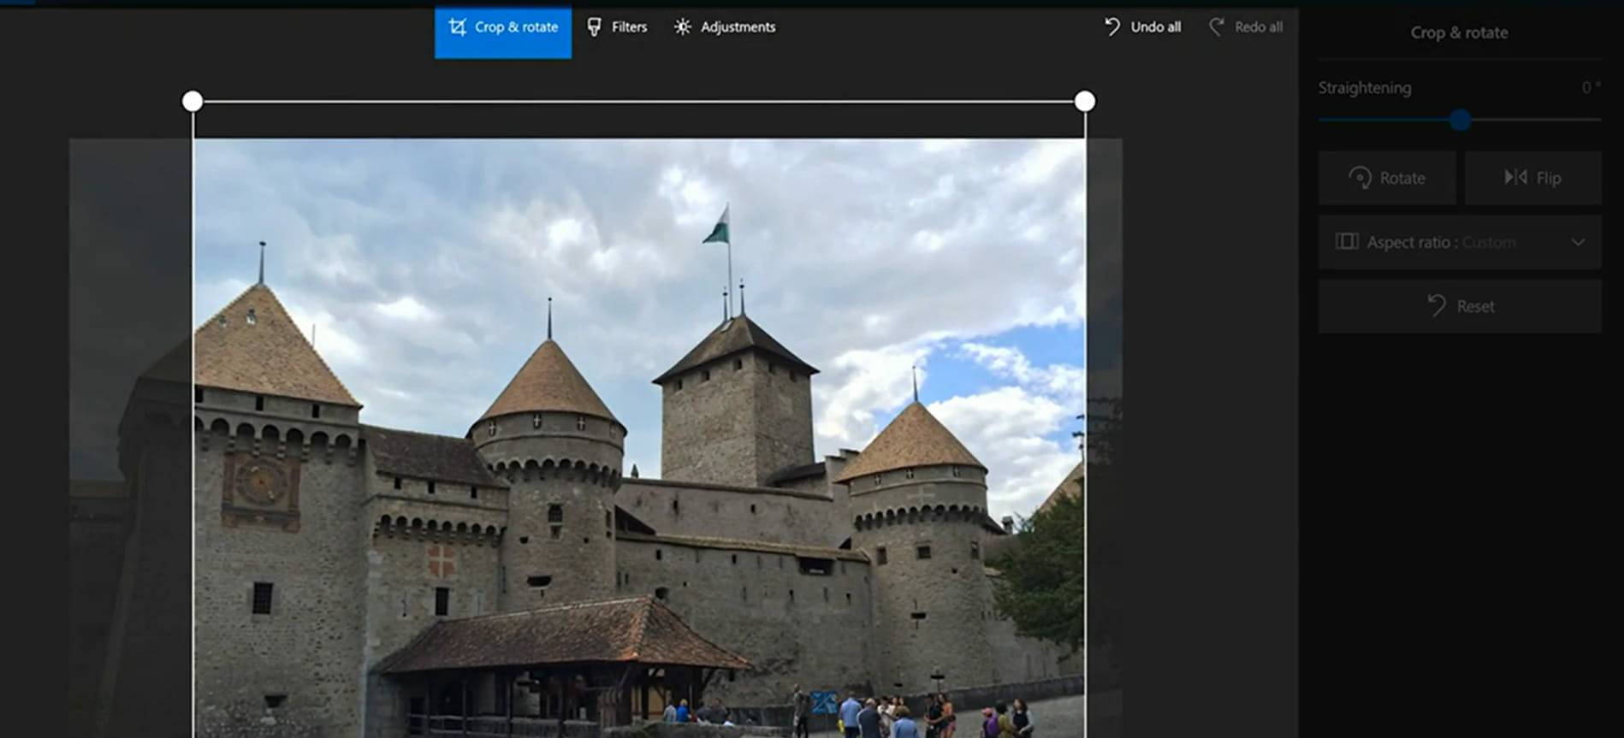1624x738 pixels.
Task: Switch to the Filters tab
Action: pyautogui.click(x=617, y=27)
